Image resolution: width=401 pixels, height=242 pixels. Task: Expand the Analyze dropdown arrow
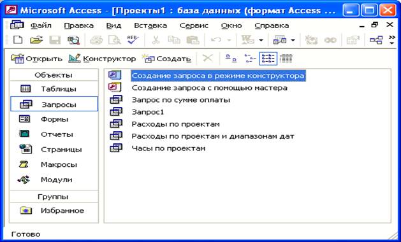[293, 40]
